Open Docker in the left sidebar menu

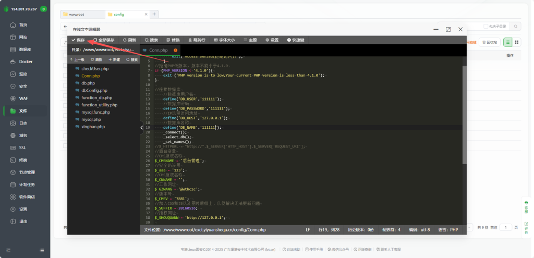26,62
